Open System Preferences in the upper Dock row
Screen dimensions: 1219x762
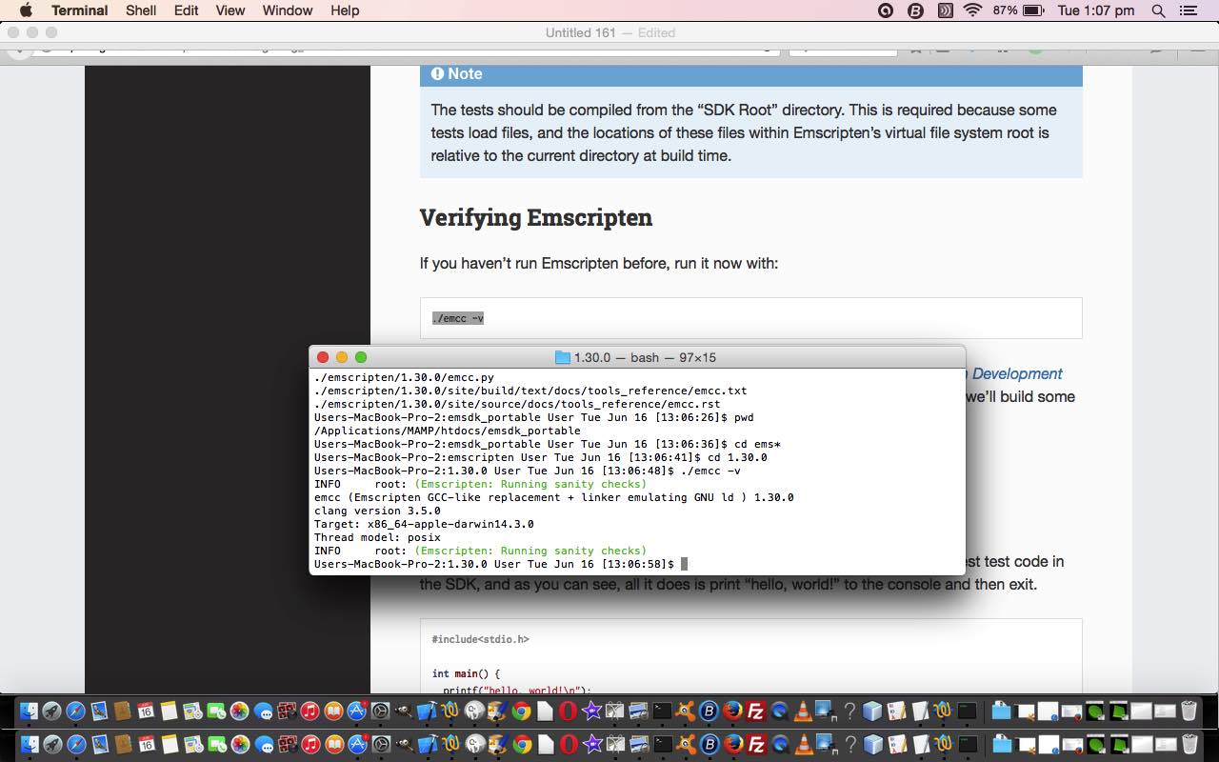(380, 711)
